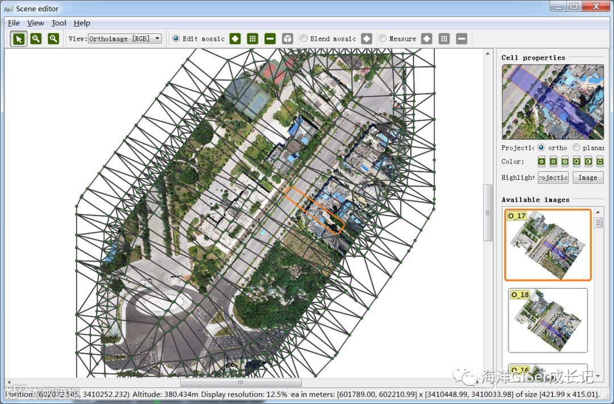Viewport: 614px width, 404px height.
Task: Click the grid icon beside Edit mosaic
Action: (253, 39)
